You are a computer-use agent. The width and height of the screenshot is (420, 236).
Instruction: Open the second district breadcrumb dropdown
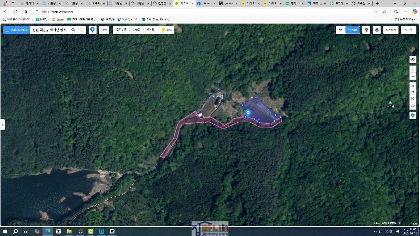tap(136, 30)
